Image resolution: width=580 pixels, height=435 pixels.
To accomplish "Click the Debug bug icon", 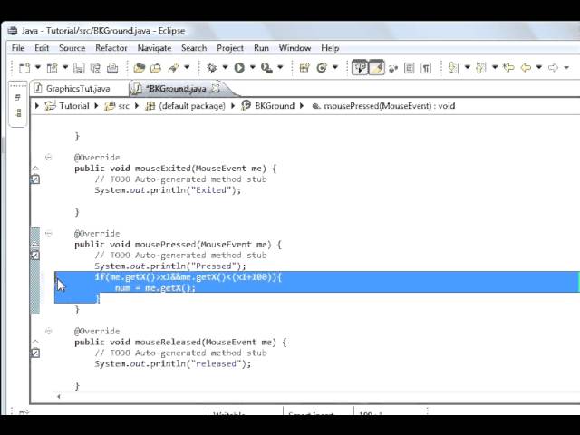I will pos(212,68).
